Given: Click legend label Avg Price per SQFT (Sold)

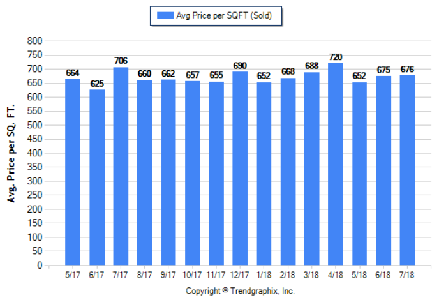Looking at the screenshot, I should tap(224, 15).
